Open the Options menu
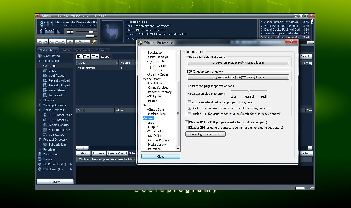 coord(75,16)
